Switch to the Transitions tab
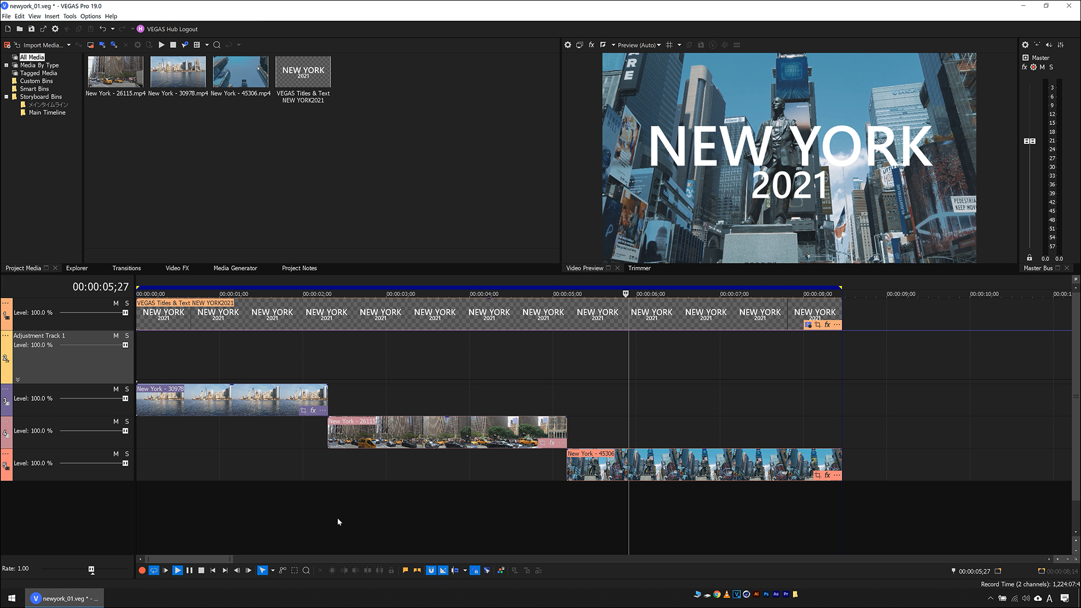Viewport: 1081px width, 608px height. [x=127, y=268]
